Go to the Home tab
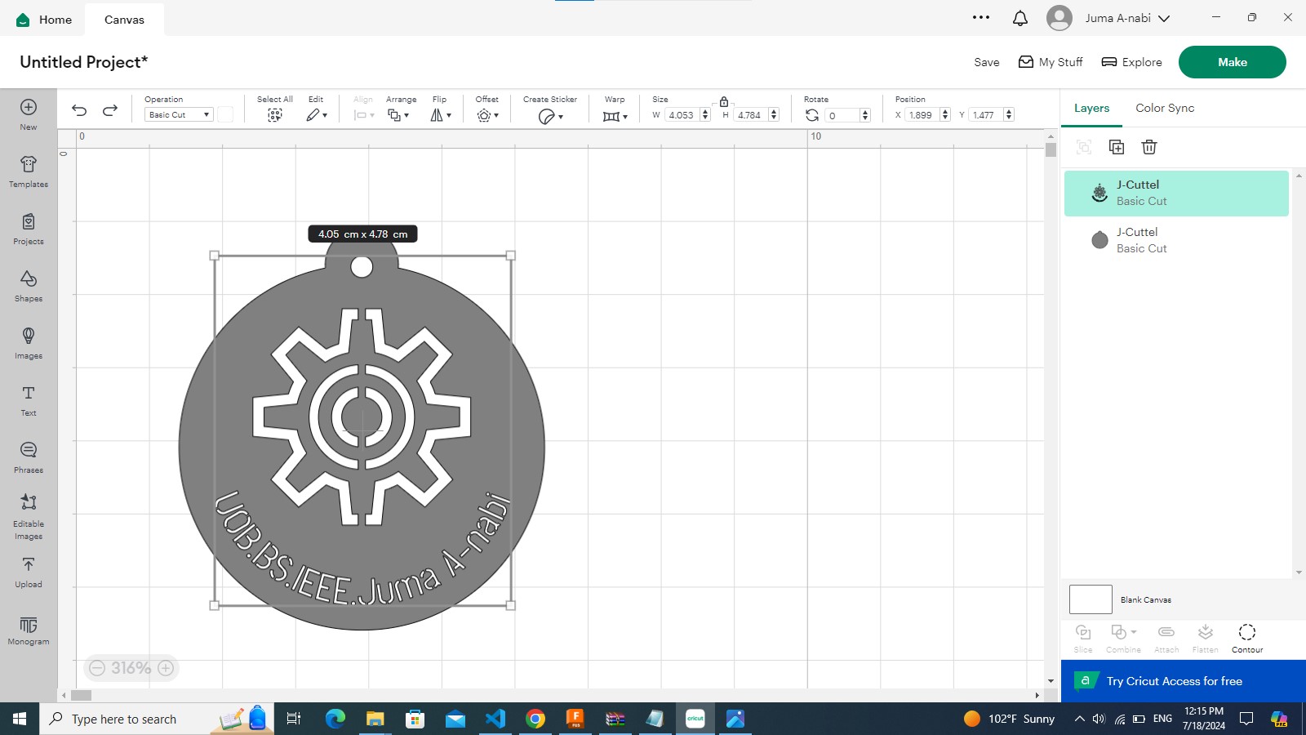The width and height of the screenshot is (1306, 735). (45, 20)
